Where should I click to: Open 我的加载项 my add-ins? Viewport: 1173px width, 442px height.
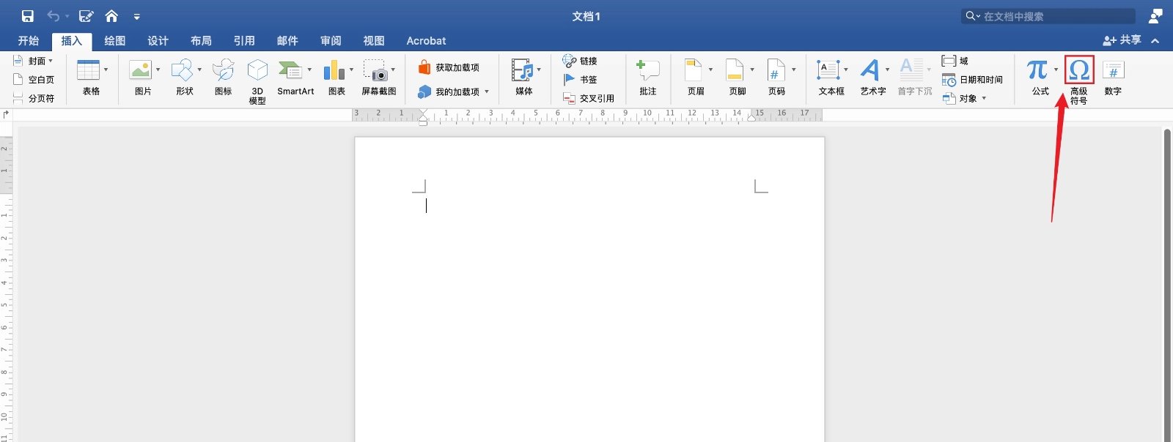[452, 92]
